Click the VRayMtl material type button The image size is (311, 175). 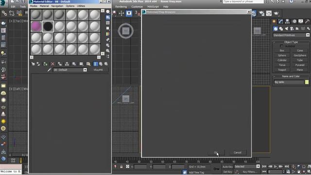[98, 70]
